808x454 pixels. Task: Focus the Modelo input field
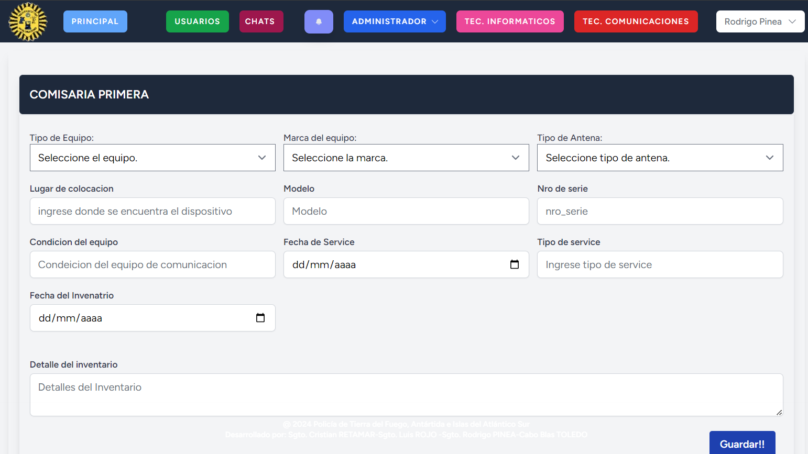click(406, 211)
